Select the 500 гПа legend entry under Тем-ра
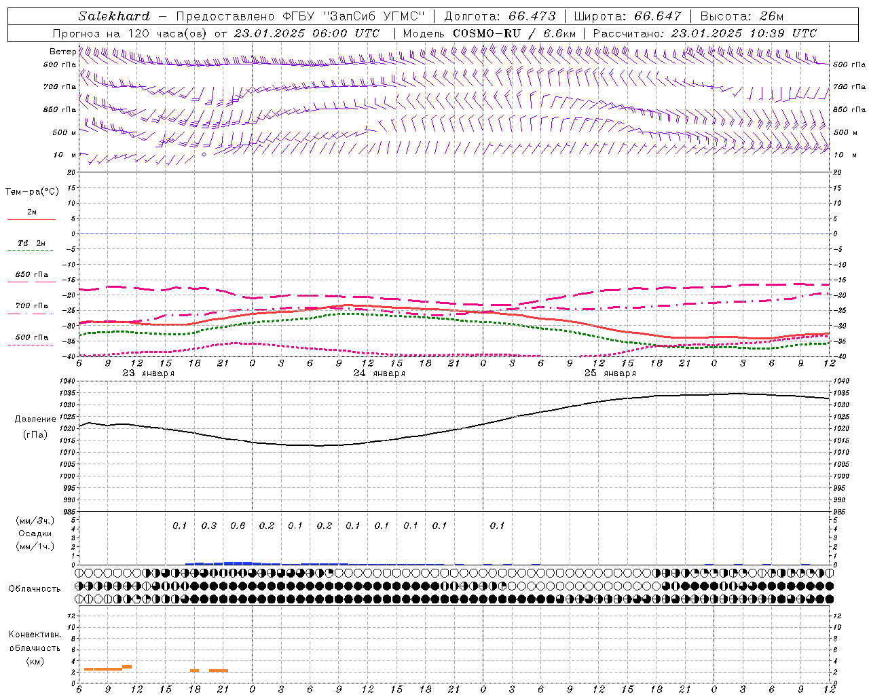The width and height of the screenshot is (869, 695). click(x=32, y=337)
